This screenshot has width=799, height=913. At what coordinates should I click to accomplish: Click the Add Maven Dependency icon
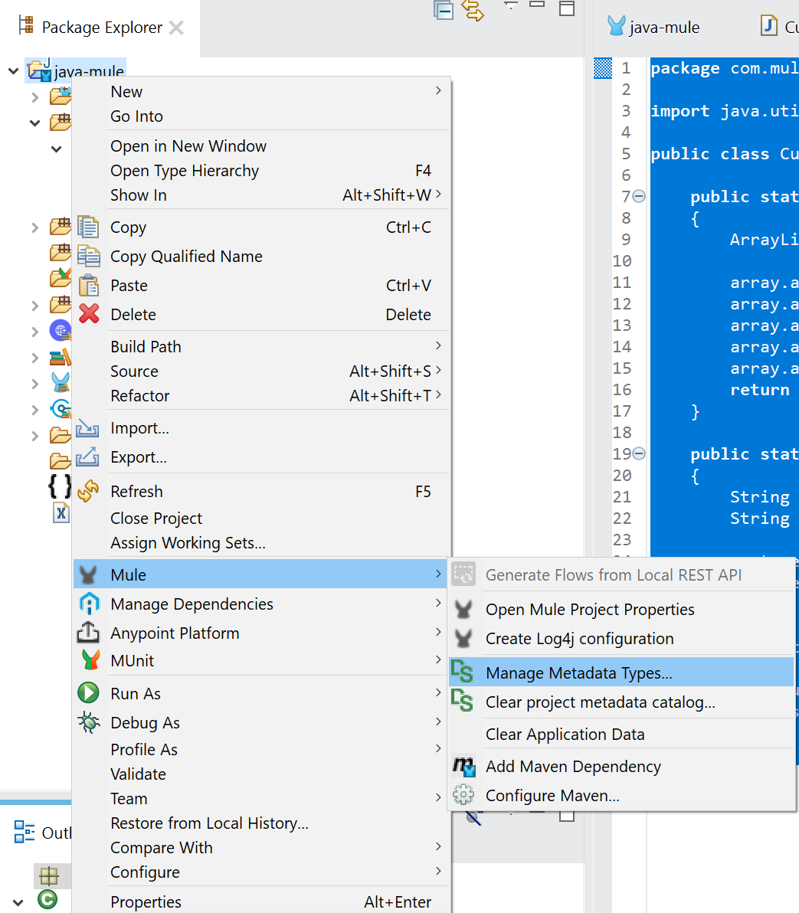(x=463, y=766)
